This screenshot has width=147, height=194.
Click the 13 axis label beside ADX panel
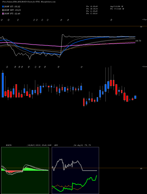[x=141, y=169]
